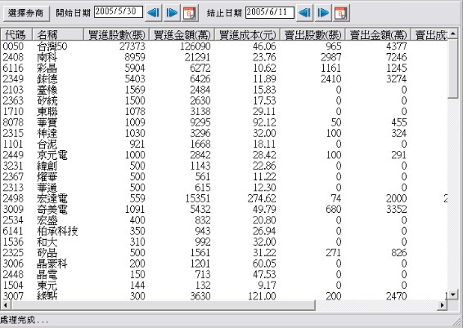Click the 台泥 name cell
Viewport: 463px width, 328px height.
coord(47,144)
